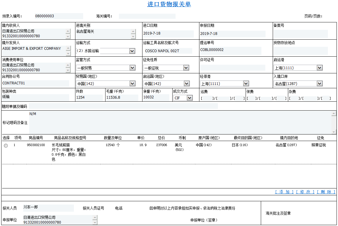Expand the 运输方式 dropdown

(132, 51)
